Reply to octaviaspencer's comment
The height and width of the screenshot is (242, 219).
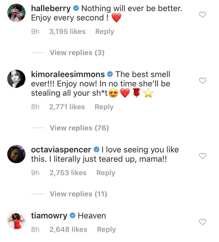pos(106,173)
